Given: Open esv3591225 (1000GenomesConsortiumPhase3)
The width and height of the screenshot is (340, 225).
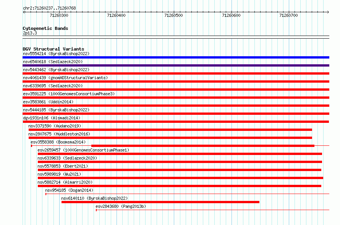Looking at the screenshot, I should coord(69,94).
